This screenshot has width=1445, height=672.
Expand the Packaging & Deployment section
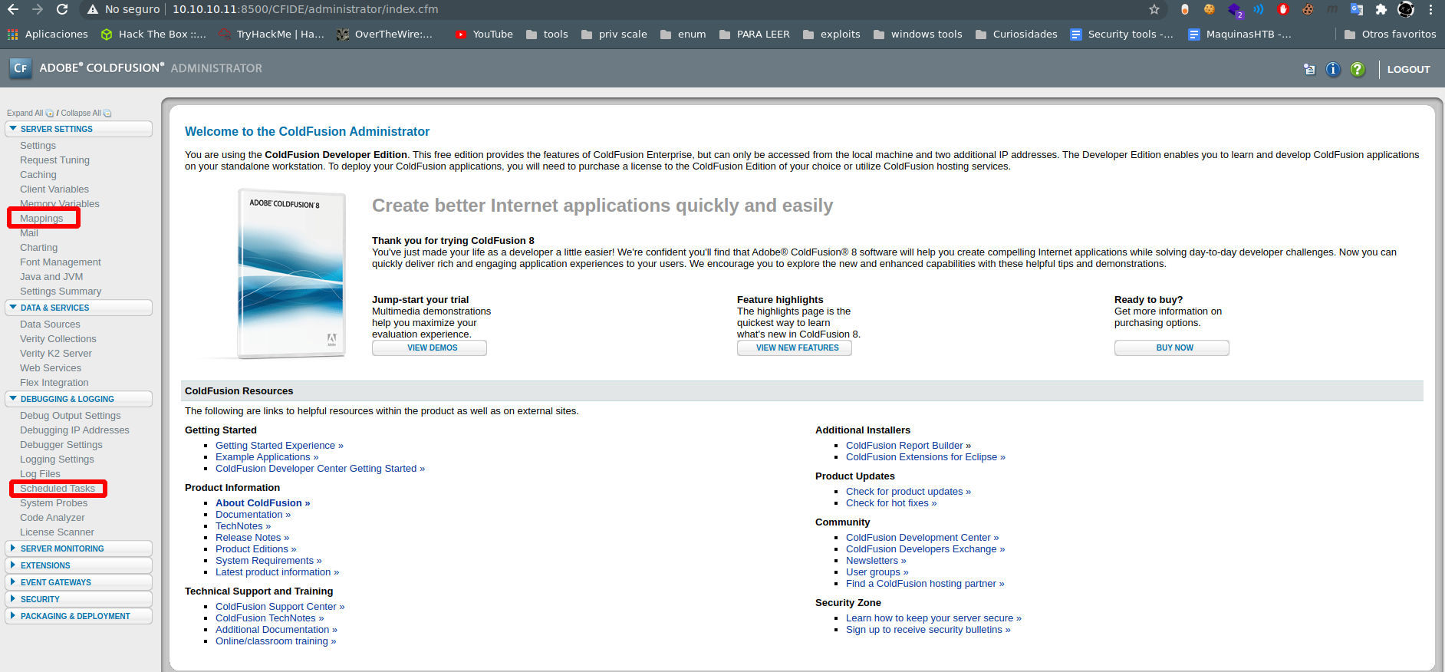point(78,616)
